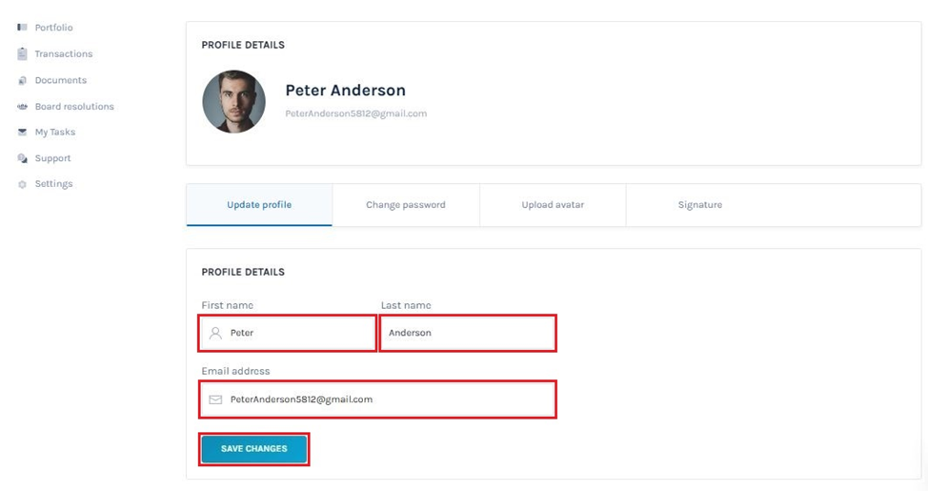Click the Email address input field

[x=377, y=399]
